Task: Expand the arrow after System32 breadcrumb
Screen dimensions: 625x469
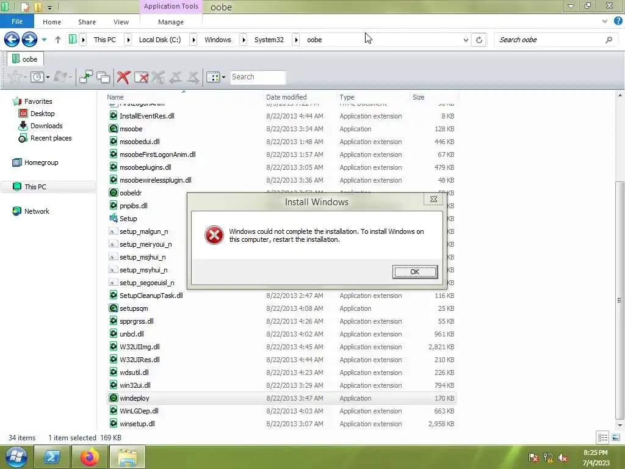Action: pos(296,40)
